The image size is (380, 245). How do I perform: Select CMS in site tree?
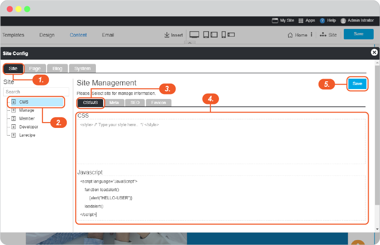[37, 102]
